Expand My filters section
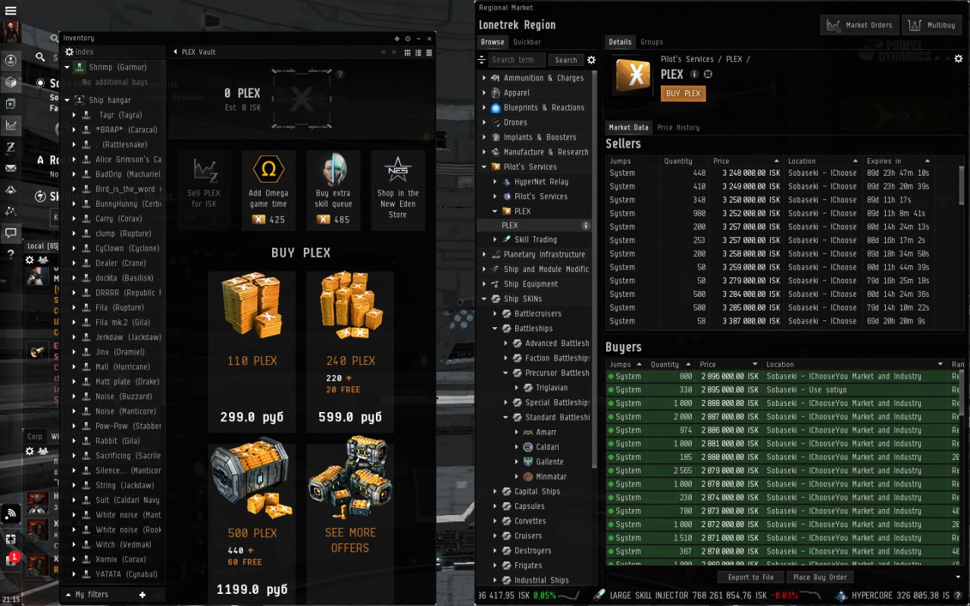 click(x=69, y=595)
